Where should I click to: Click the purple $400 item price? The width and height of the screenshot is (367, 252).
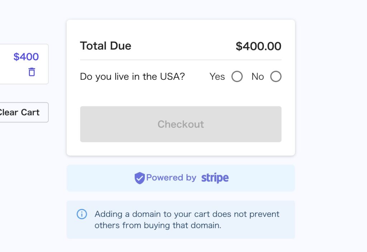pyautogui.click(x=26, y=57)
